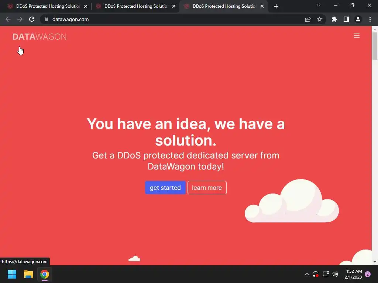Open the Chrome profile avatar
This screenshot has height=283, width=378.
358,19
